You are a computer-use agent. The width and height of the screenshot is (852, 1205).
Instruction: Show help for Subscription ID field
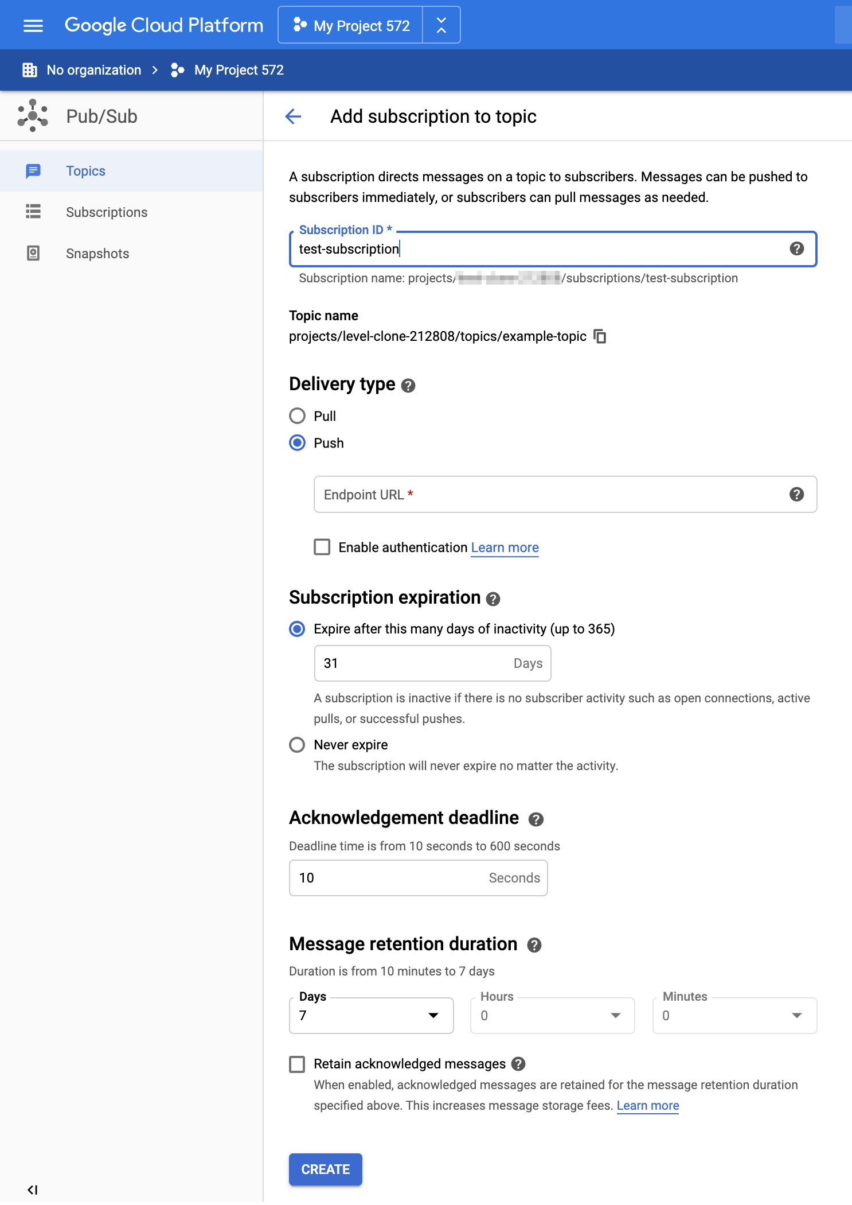pos(796,248)
